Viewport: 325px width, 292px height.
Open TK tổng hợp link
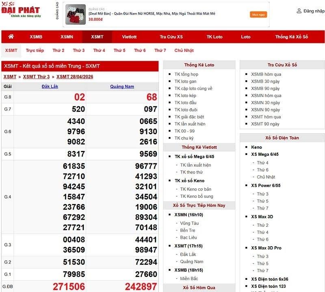pyautogui.click(x=186, y=74)
